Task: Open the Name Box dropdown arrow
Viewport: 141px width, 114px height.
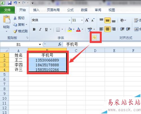Action: tap(40, 44)
